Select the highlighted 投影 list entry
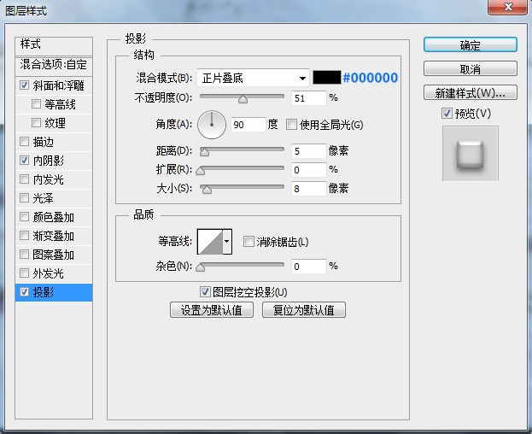The height and width of the screenshot is (434, 532). coord(54,292)
